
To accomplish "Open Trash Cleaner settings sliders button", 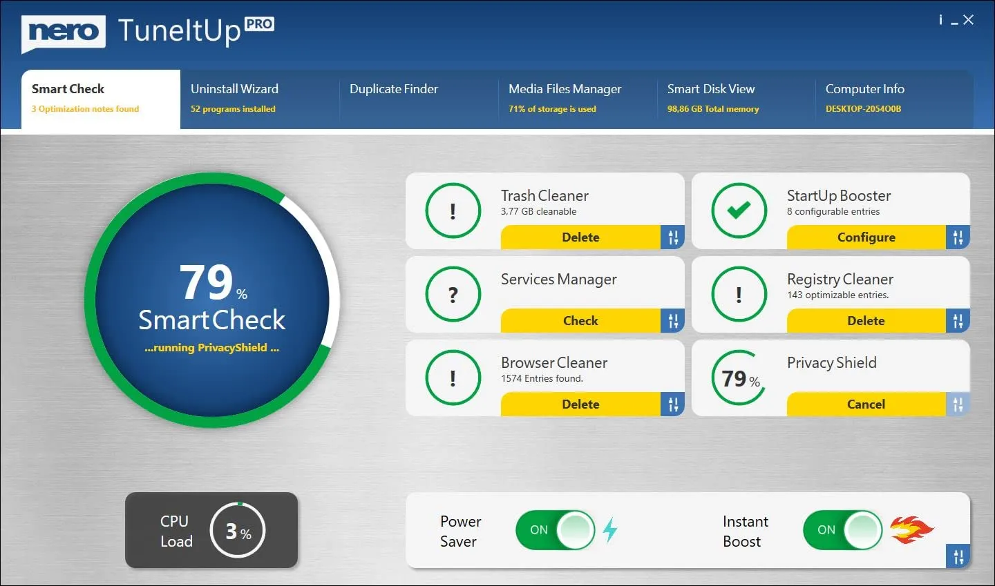I will pyautogui.click(x=672, y=237).
